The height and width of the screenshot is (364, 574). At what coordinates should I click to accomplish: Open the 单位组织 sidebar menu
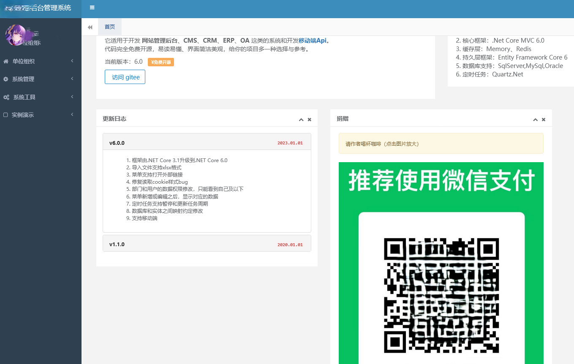[41, 61]
